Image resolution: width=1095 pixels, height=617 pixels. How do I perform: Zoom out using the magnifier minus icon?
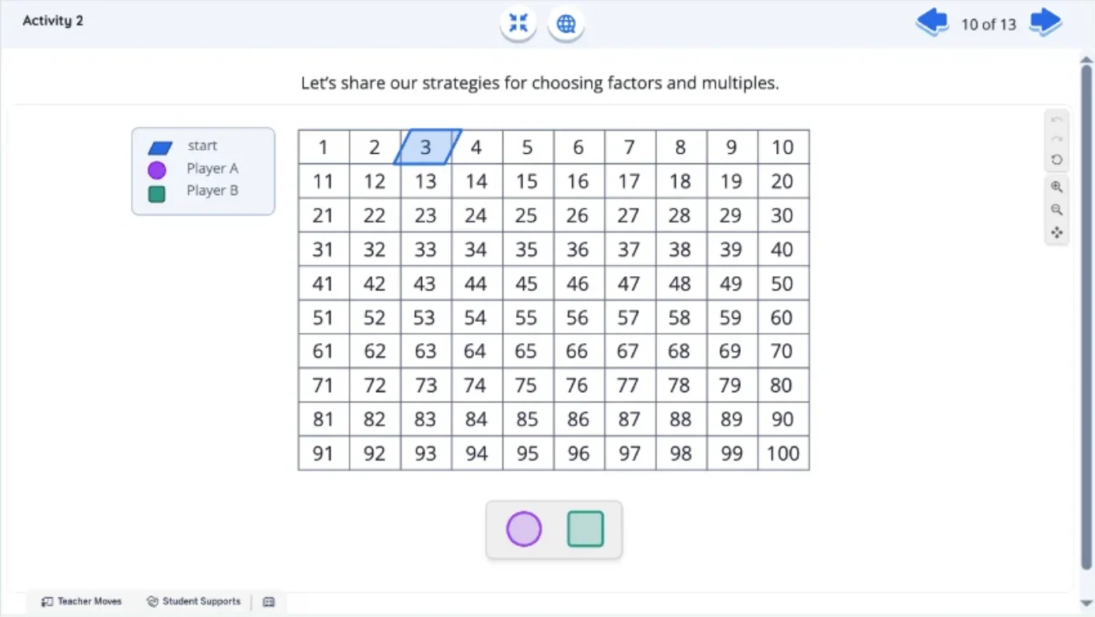point(1057,210)
